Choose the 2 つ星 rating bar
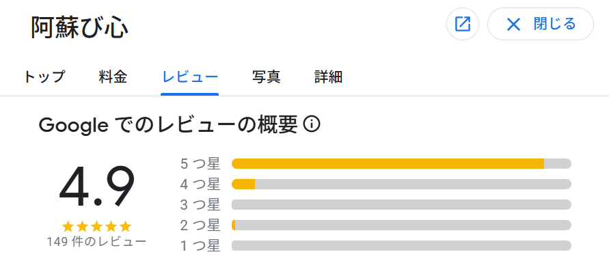 [401, 225]
